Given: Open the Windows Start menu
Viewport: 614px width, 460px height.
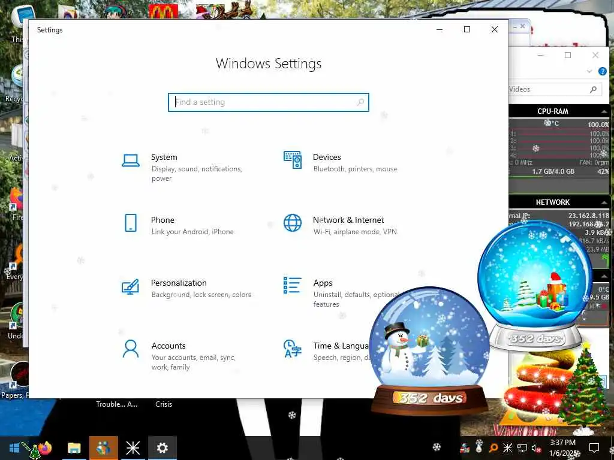Looking at the screenshot, I should click(x=14, y=448).
